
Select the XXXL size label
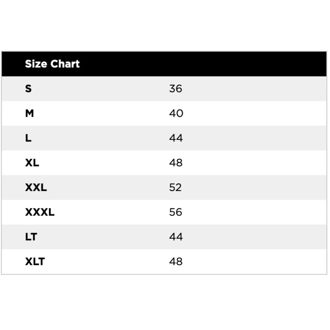coord(40,212)
